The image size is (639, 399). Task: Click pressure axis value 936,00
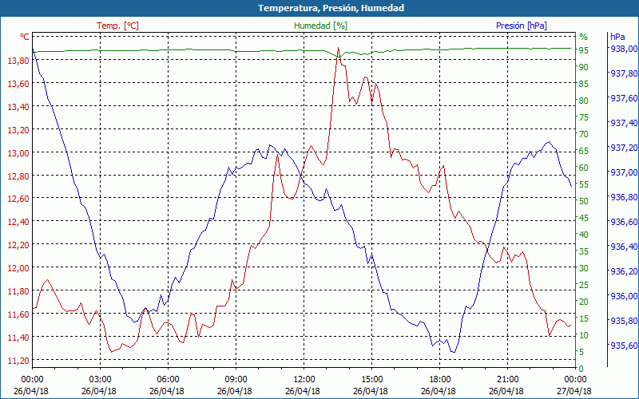[623, 296]
